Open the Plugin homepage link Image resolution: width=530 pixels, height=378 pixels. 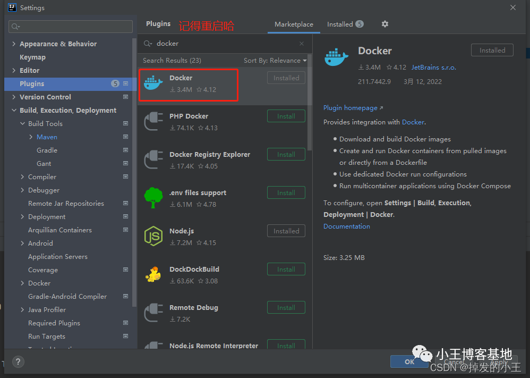(353, 107)
